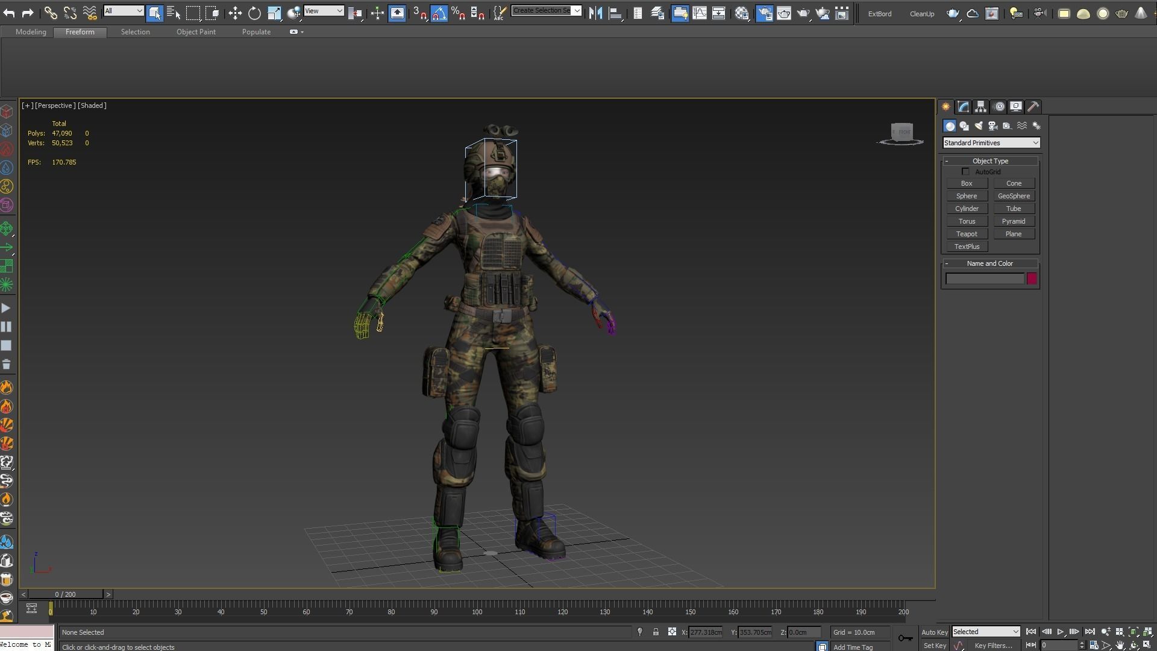Switch to the Modify command panel
The image size is (1157, 651).
pyautogui.click(x=963, y=107)
